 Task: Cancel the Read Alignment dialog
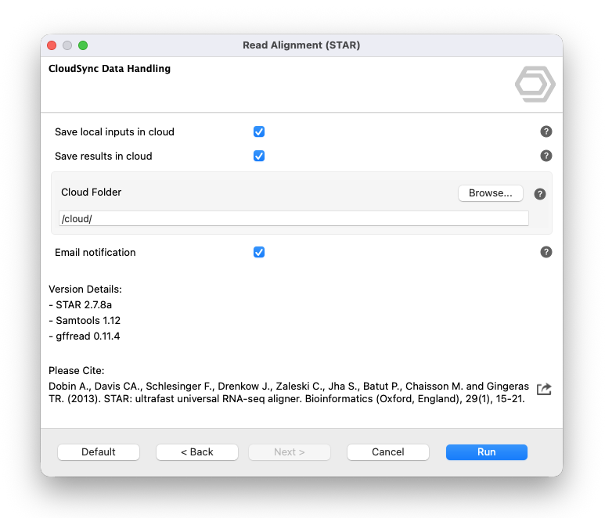point(387,451)
